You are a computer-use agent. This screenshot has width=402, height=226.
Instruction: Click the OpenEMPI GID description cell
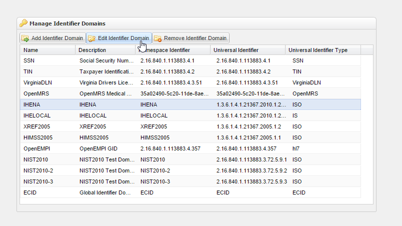[98, 149]
